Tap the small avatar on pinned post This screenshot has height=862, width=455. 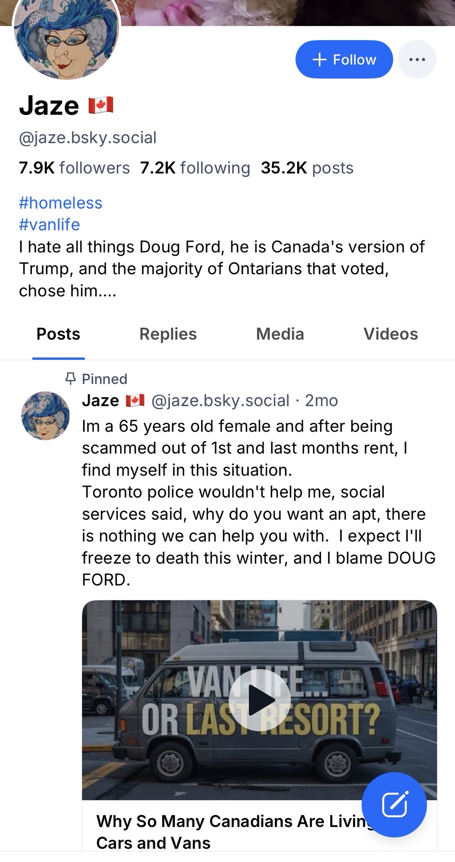(x=45, y=415)
